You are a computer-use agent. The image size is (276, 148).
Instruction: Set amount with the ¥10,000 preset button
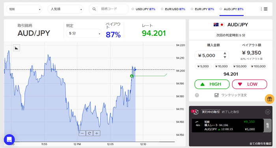pyautogui.click(x=222, y=66)
